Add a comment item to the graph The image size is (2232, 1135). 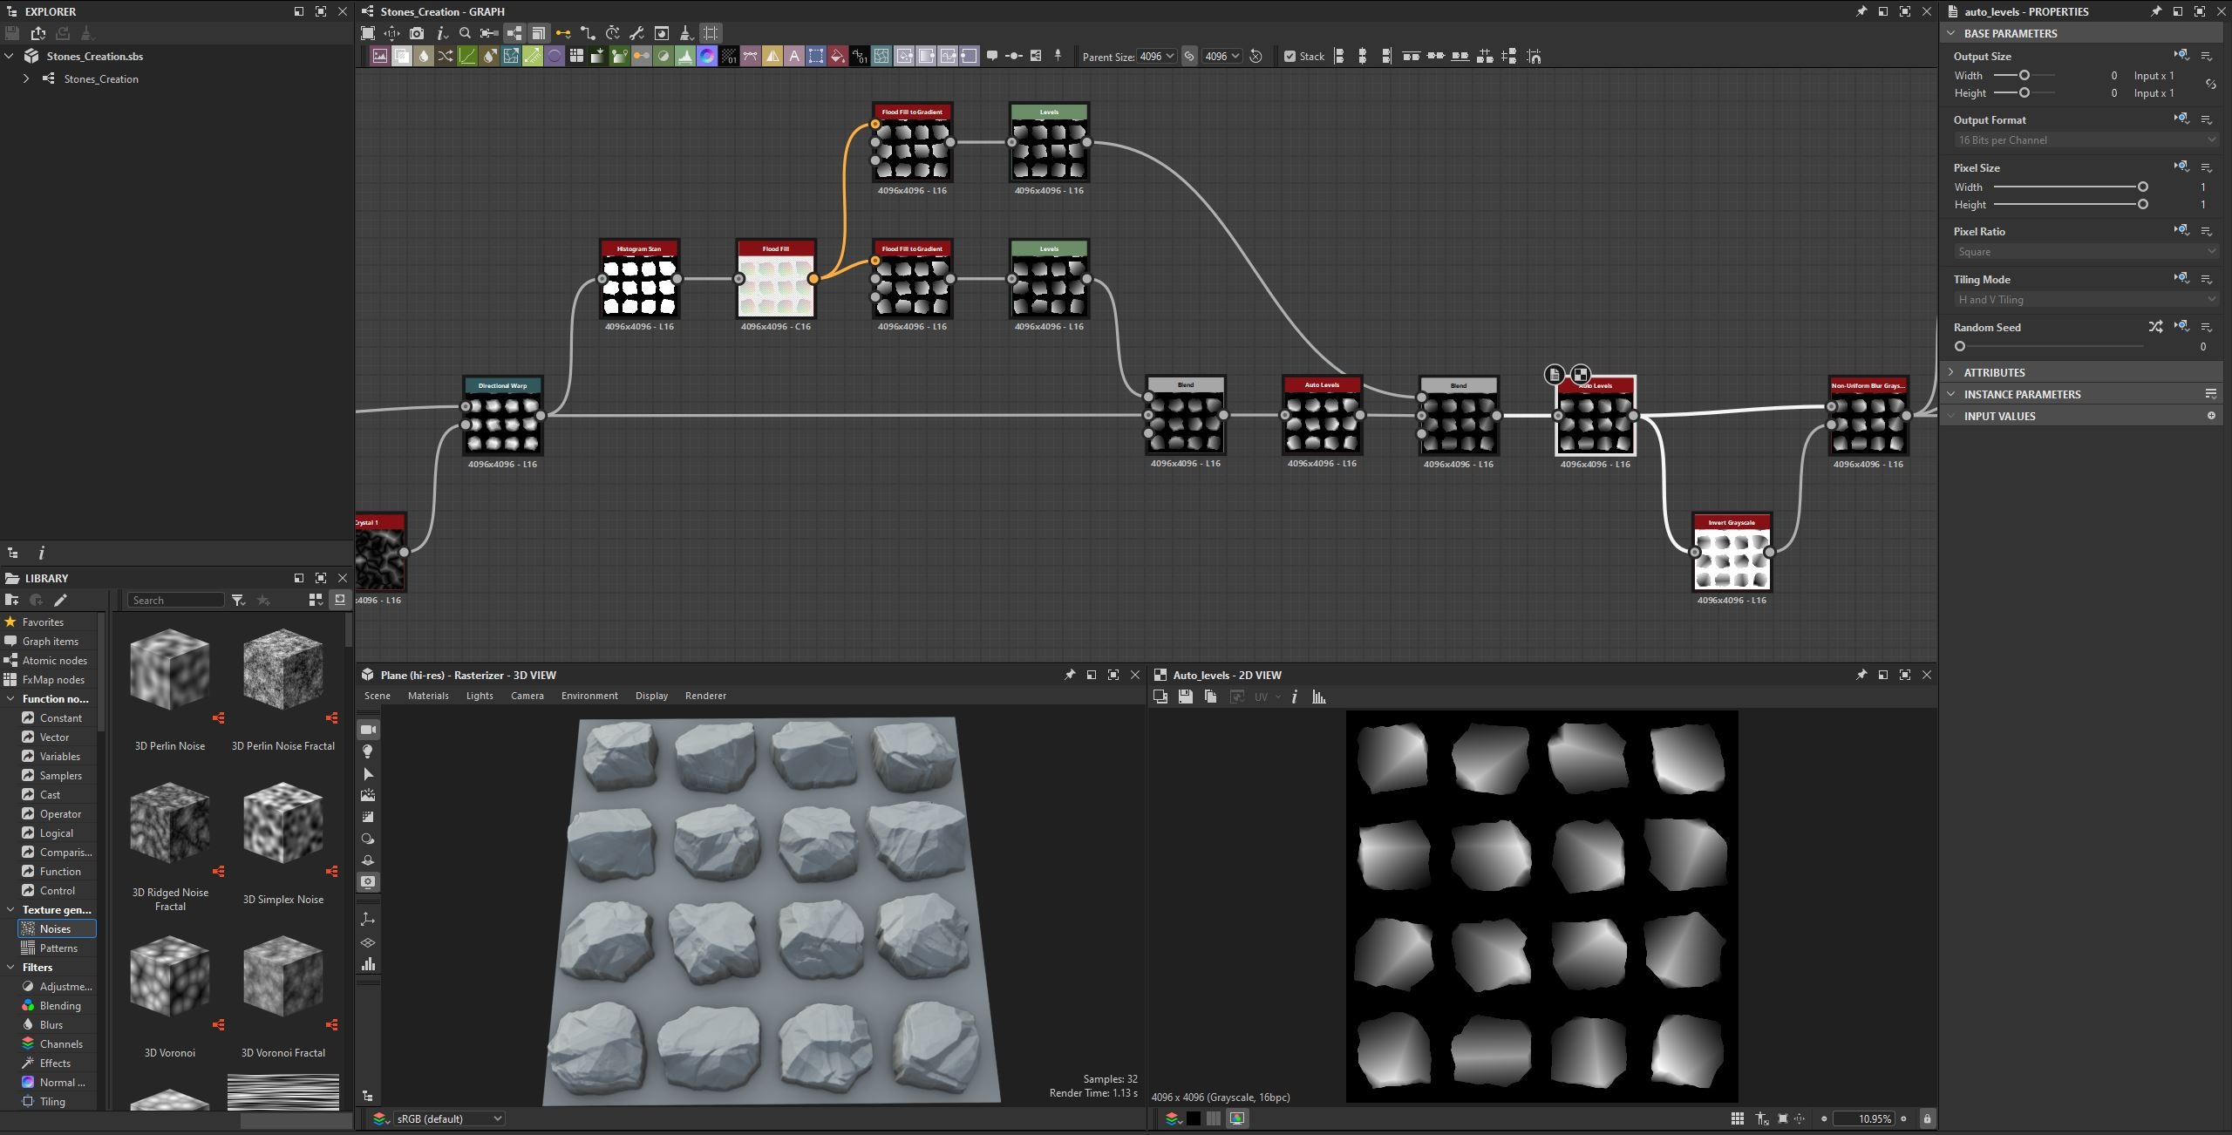[x=992, y=56]
